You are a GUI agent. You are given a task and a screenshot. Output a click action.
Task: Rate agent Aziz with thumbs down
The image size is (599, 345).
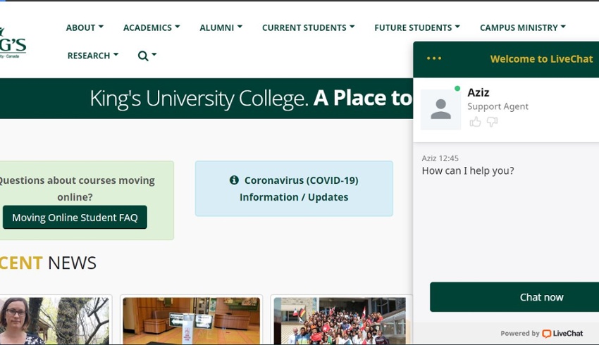pos(492,122)
